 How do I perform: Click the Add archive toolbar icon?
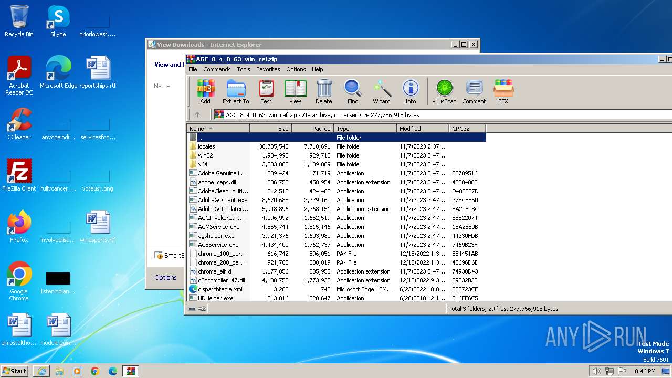205,92
